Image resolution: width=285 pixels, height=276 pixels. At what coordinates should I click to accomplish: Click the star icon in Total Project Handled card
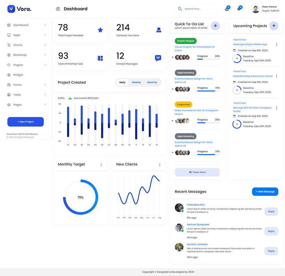click(100, 30)
